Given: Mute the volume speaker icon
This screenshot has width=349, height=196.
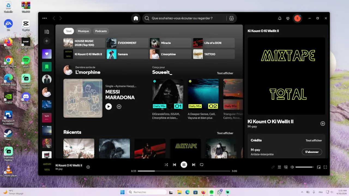Looking at the screenshot, I should (x=292, y=167).
